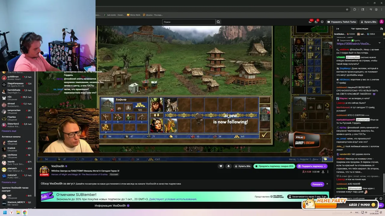385x216 pixels.
Task: Open Distortion2 channel in sidebar
Action: click(x=17, y=125)
